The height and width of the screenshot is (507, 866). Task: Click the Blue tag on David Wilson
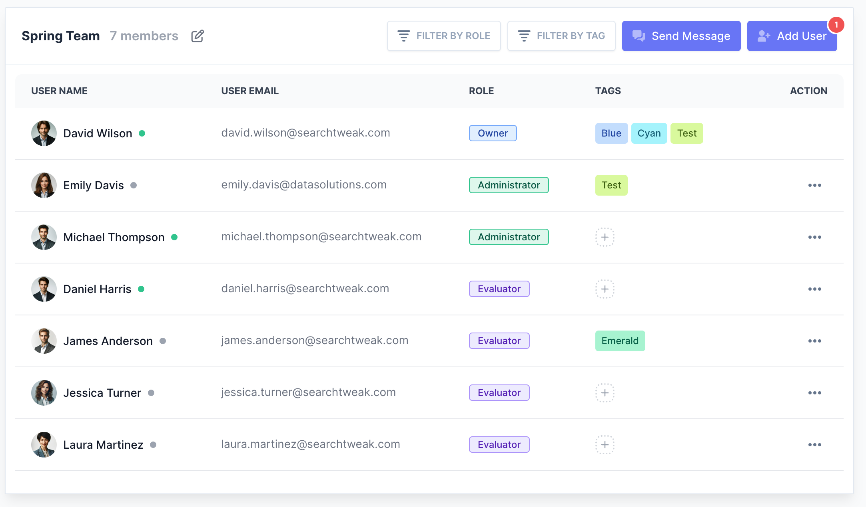(611, 133)
